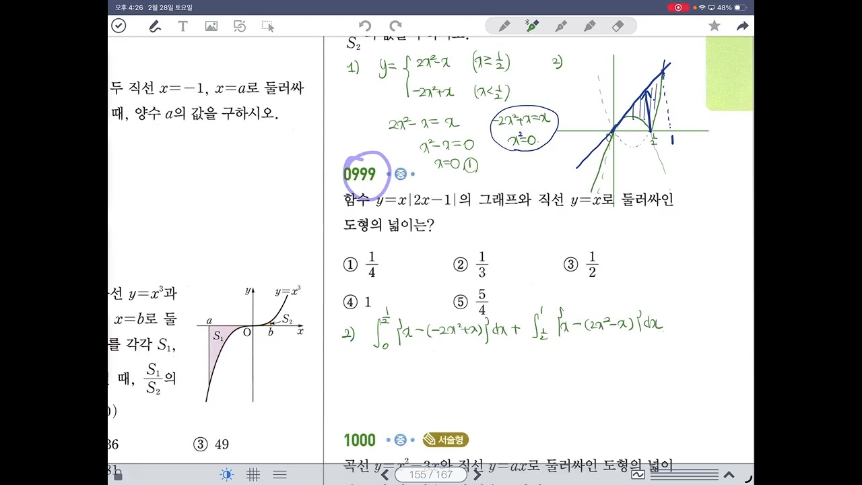Tap the 오후 4:26 clock
862x485 pixels.
(x=129, y=7)
